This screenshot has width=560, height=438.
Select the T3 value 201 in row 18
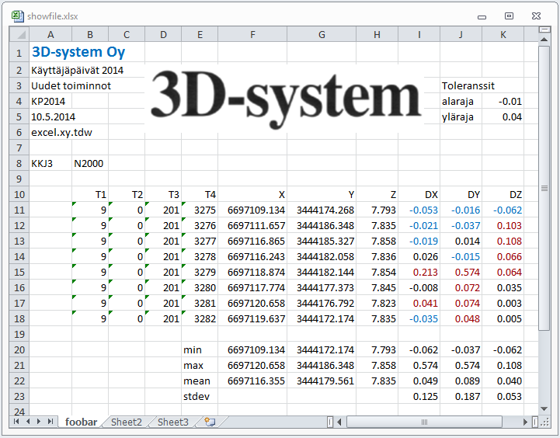coord(163,318)
